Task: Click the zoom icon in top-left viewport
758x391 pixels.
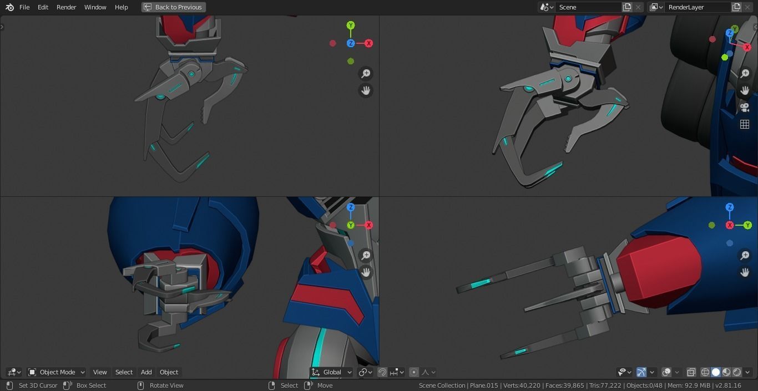Action: 366,73
